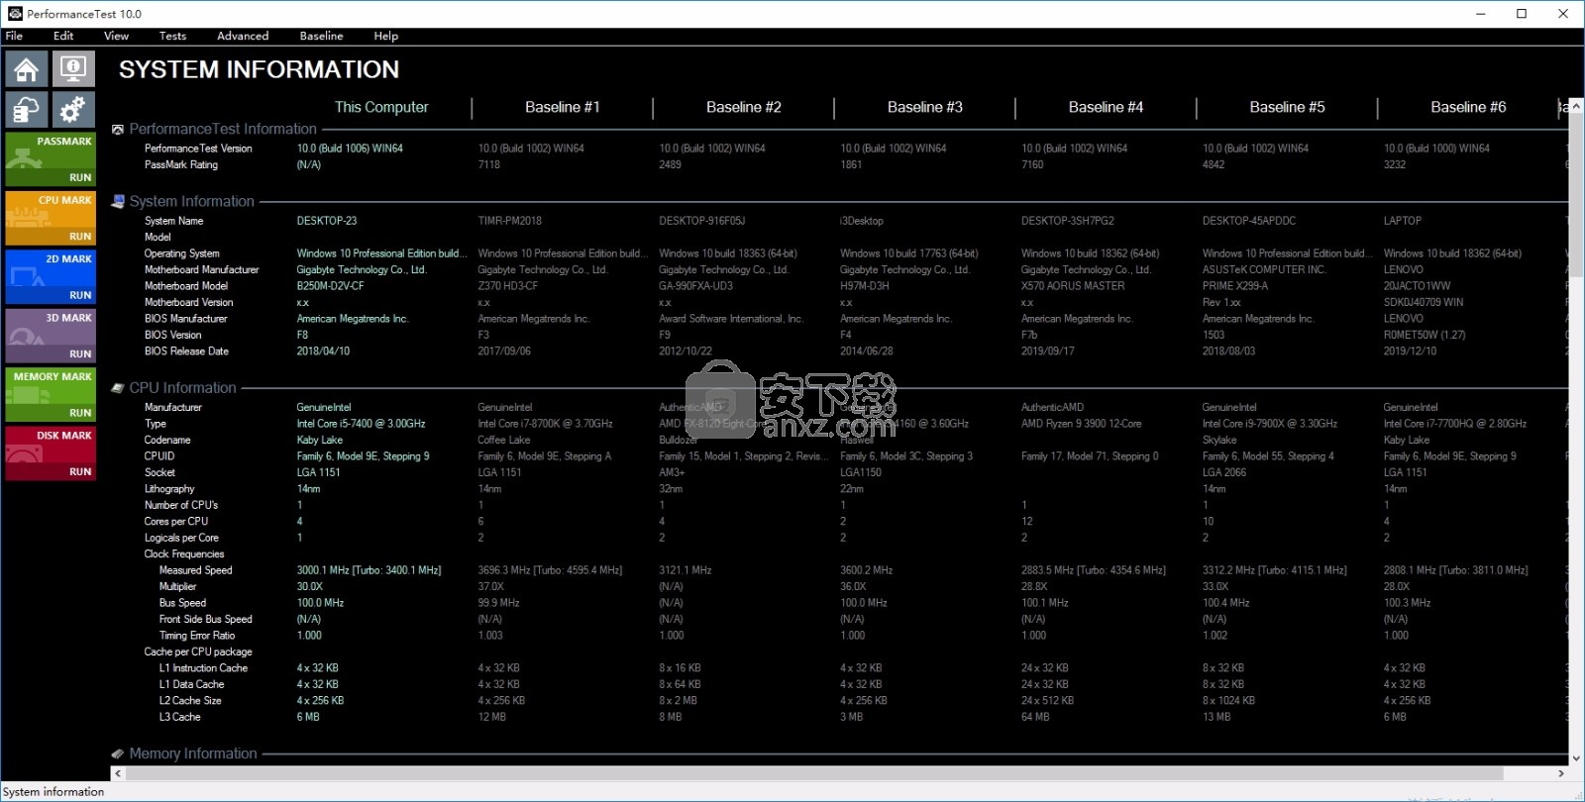Click Baseline #1 PassMark rating 7118
This screenshot has width=1585, height=802.
[x=489, y=165]
